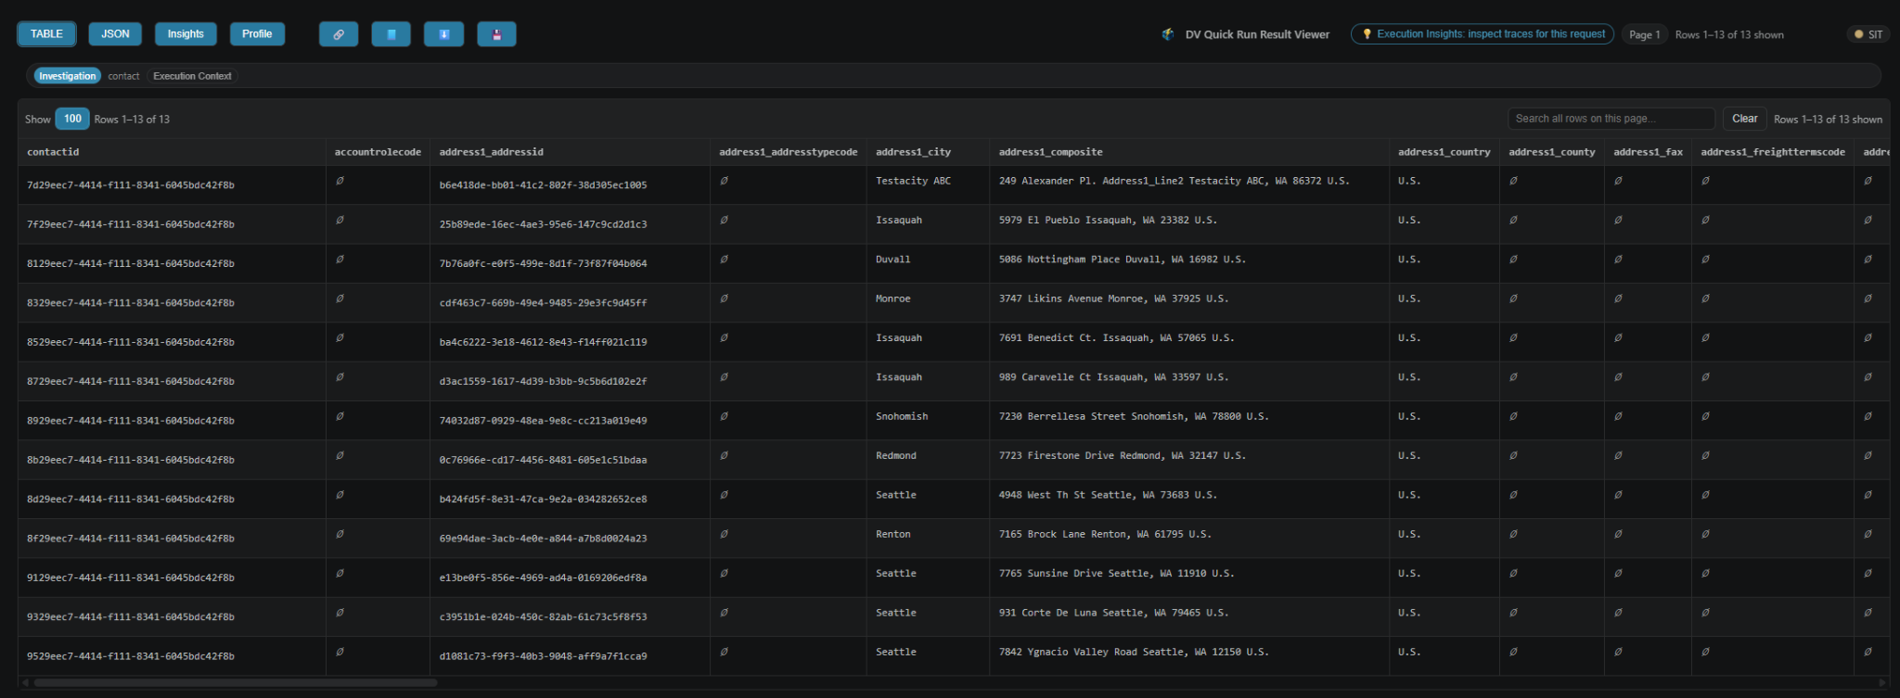Viewport: 1900px width, 698px height.
Task: Click the 249 Alexander Pl. composite address
Action: [1174, 181]
